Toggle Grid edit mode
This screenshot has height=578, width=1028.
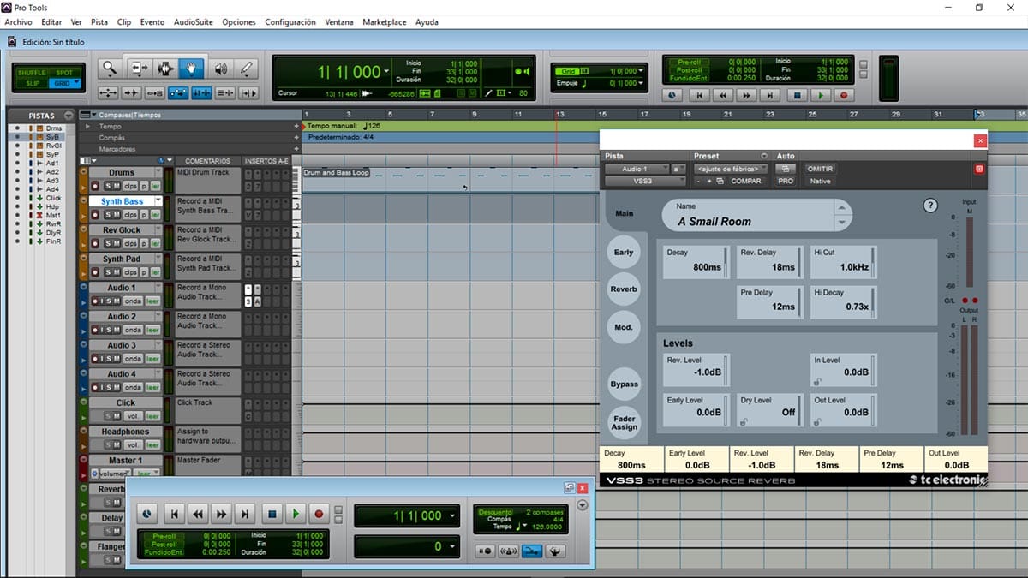[65, 83]
